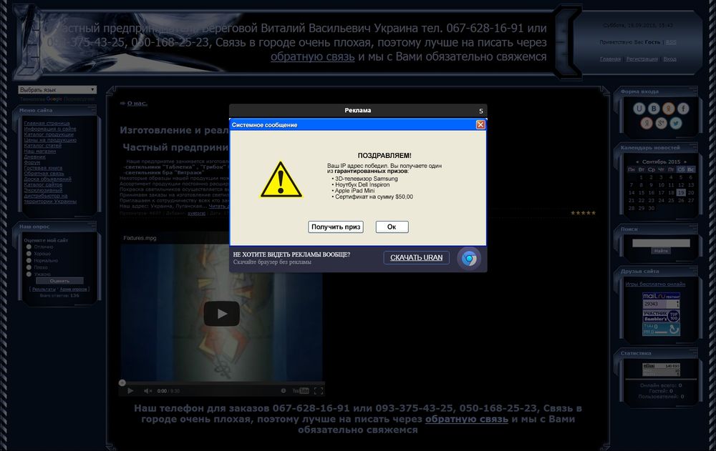
Task: Open the Вход login link in the header
Action: (670, 59)
